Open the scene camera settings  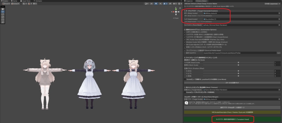pos(174,4)
